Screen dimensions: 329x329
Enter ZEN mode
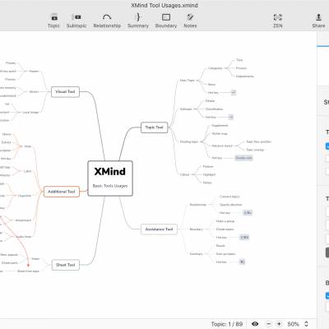point(277,21)
